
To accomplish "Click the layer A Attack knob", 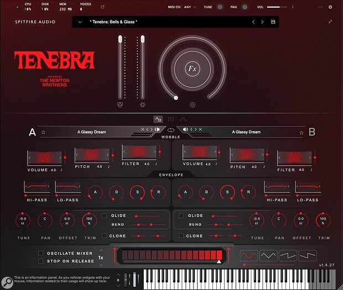I will pyautogui.click(x=95, y=192).
